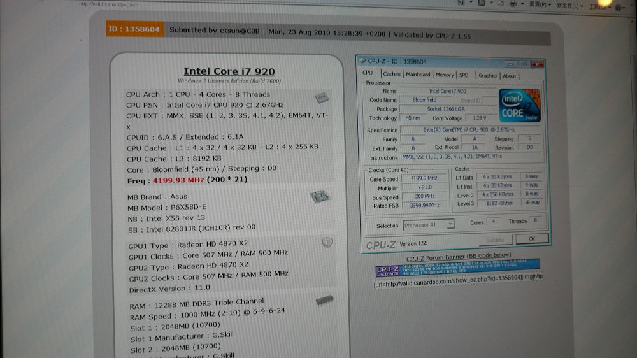Click the Threads count field showing 8

536,220
